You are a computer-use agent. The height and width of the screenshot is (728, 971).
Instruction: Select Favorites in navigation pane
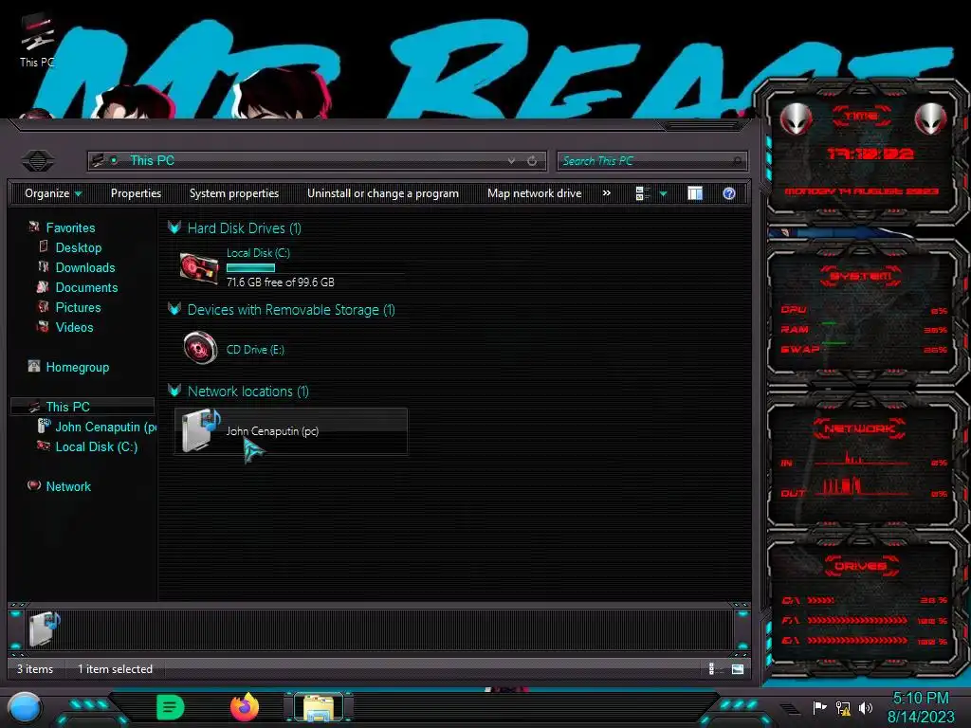click(x=70, y=227)
